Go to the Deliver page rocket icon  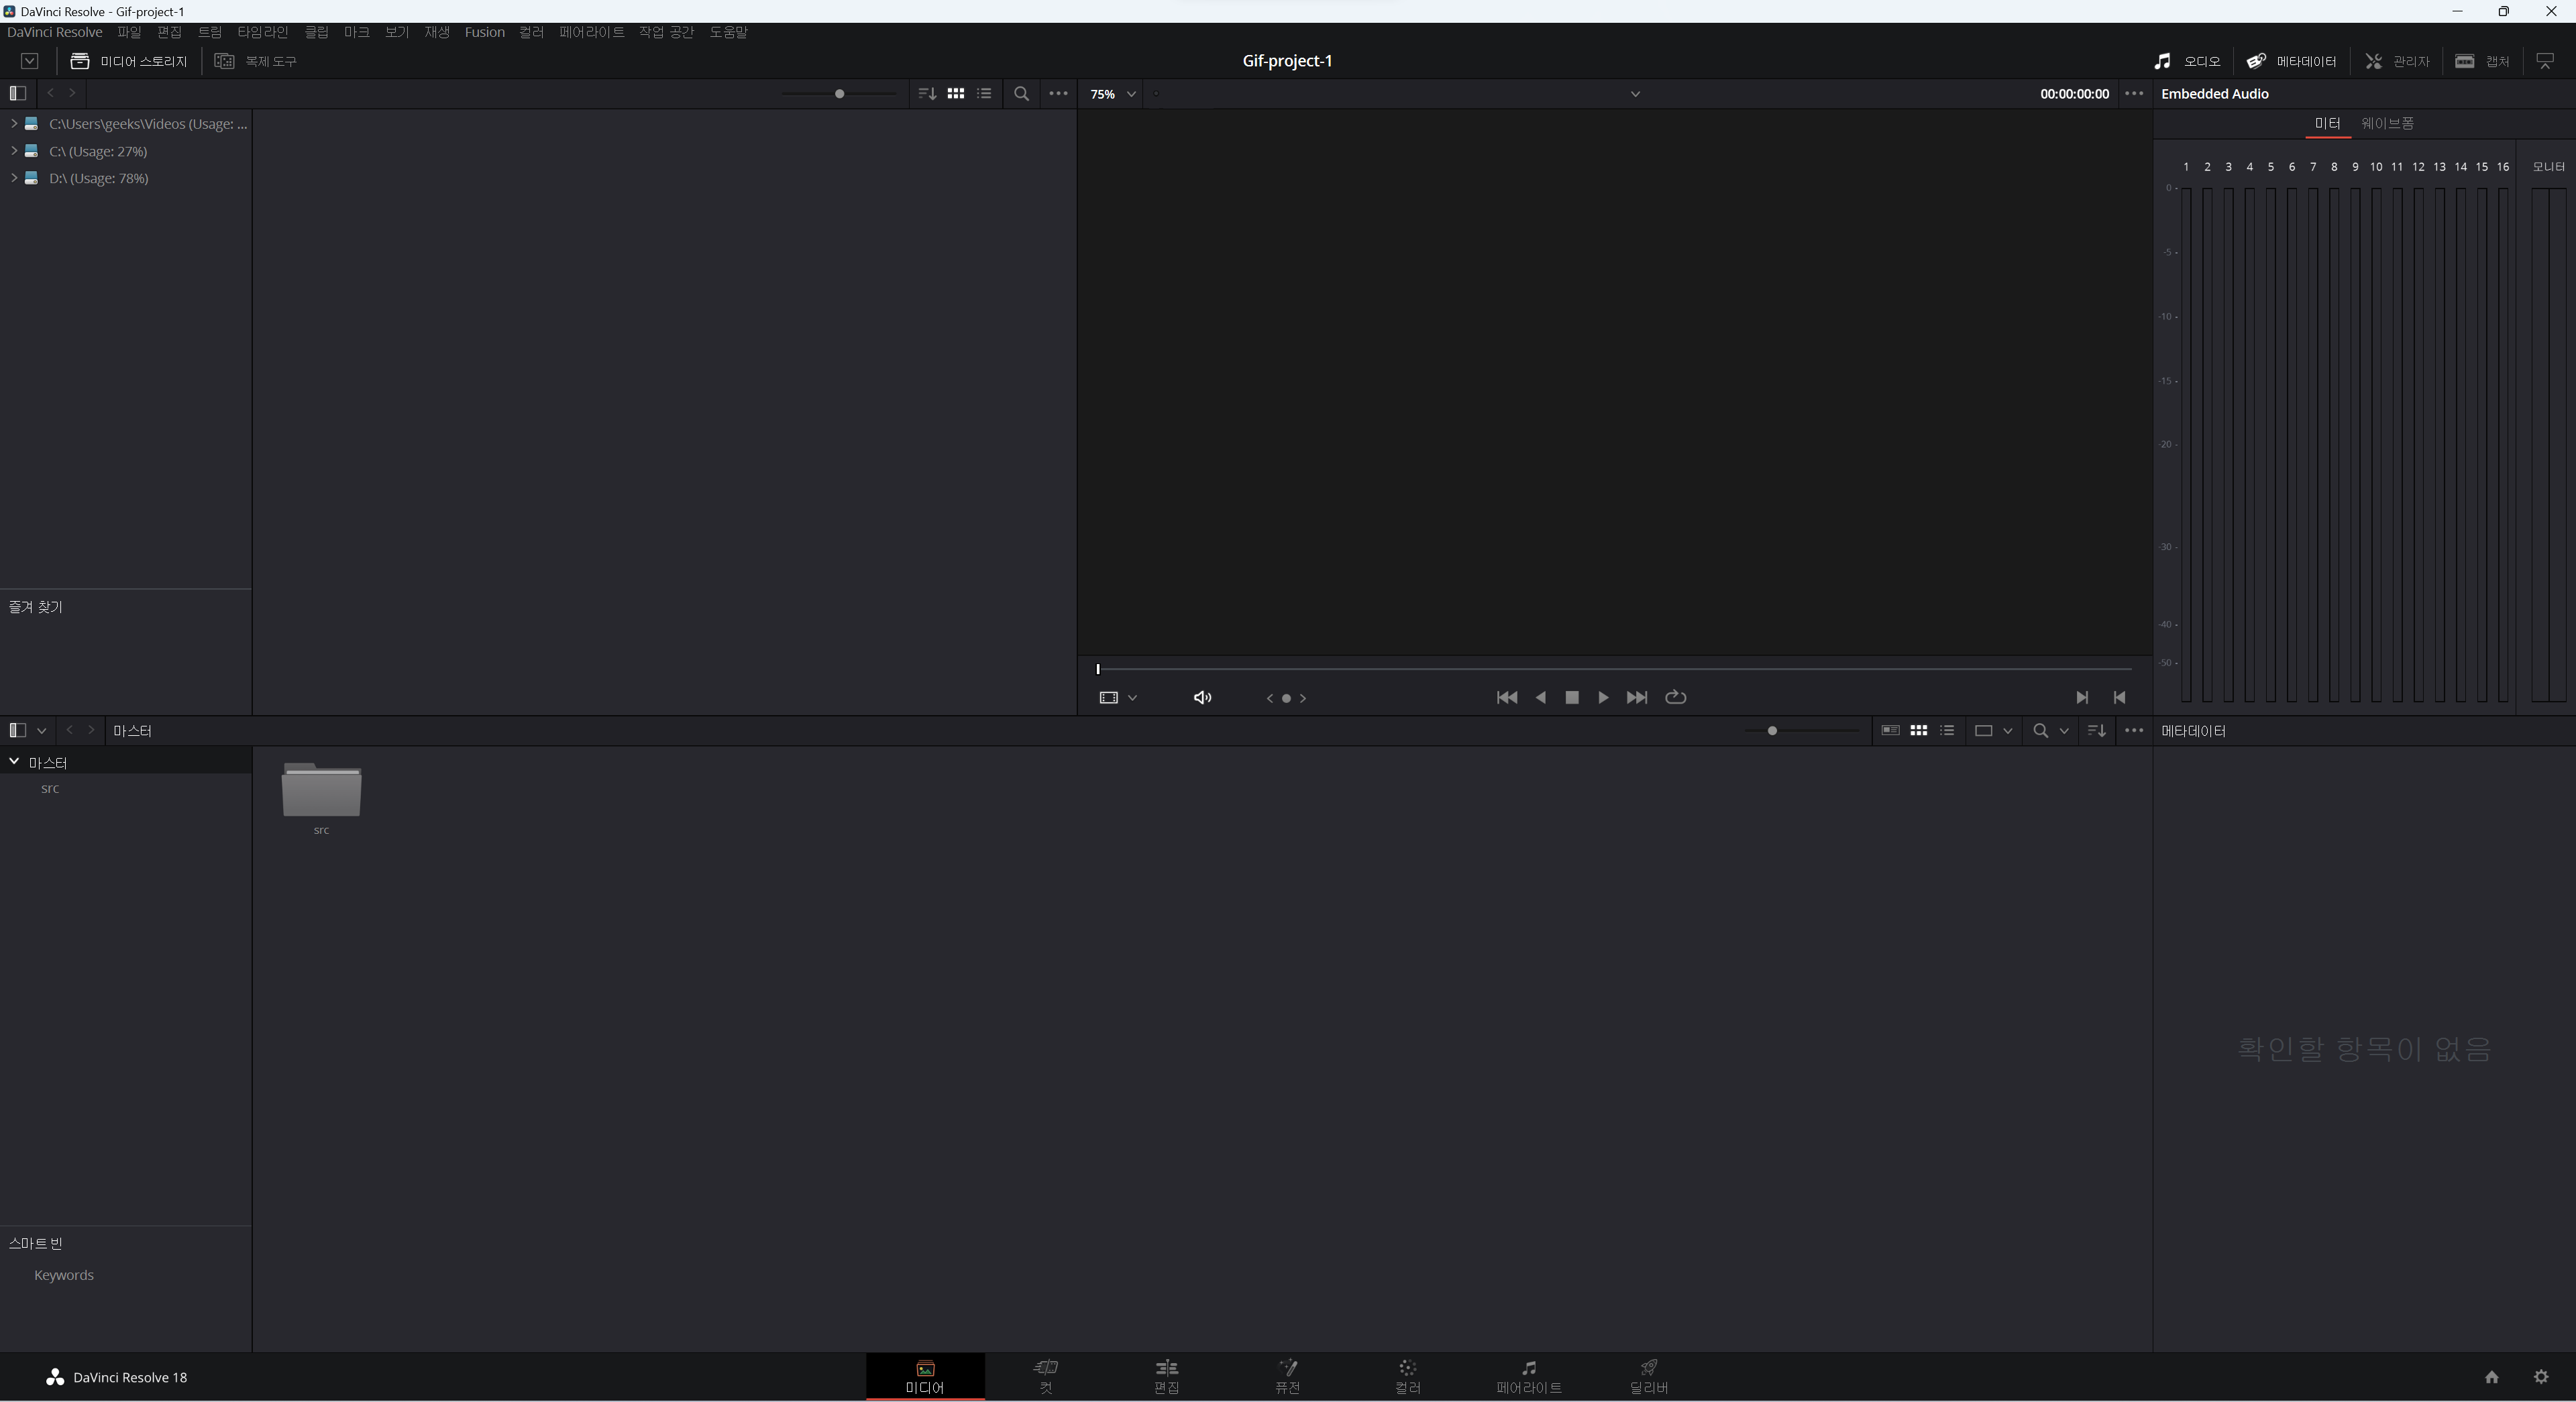click(x=1648, y=1376)
